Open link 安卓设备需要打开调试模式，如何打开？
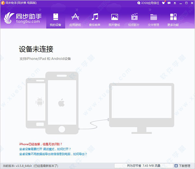Image resolution: width=195 pixels, height=169 pixels. (x=45, y=149)
